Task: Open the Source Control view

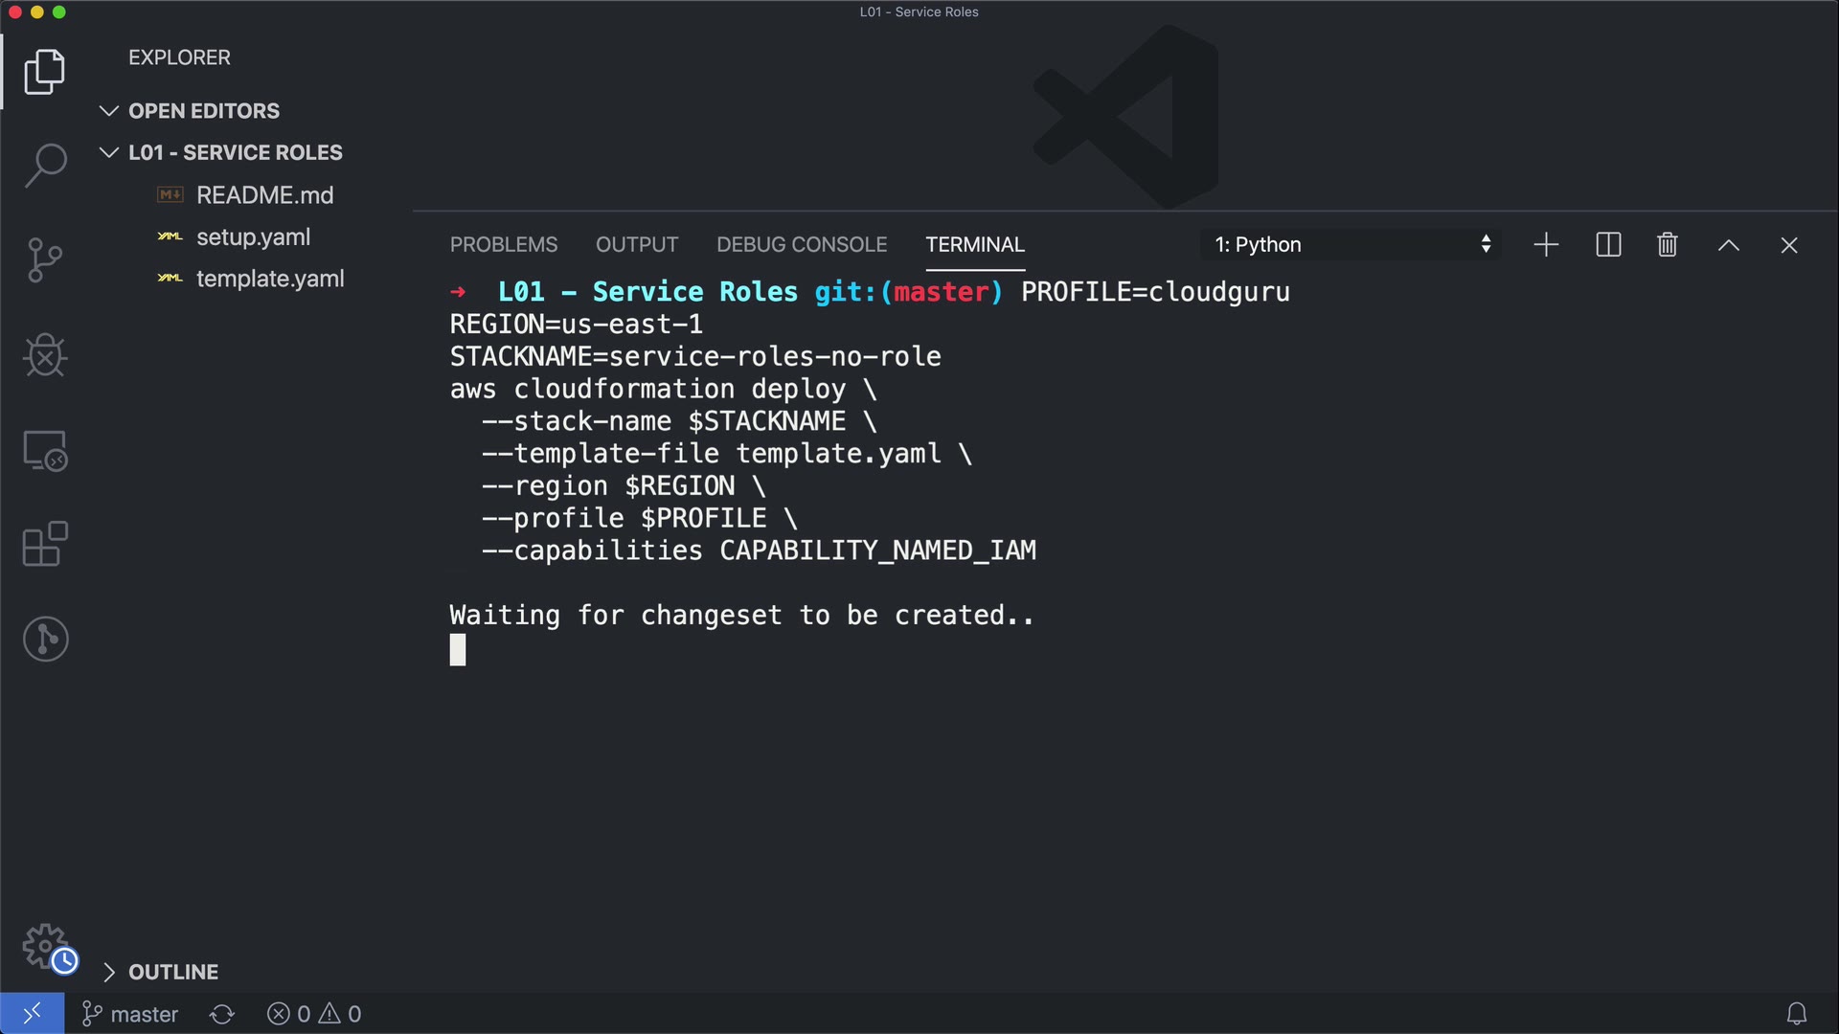Action: pyautogui.click(x=45, y=259)
